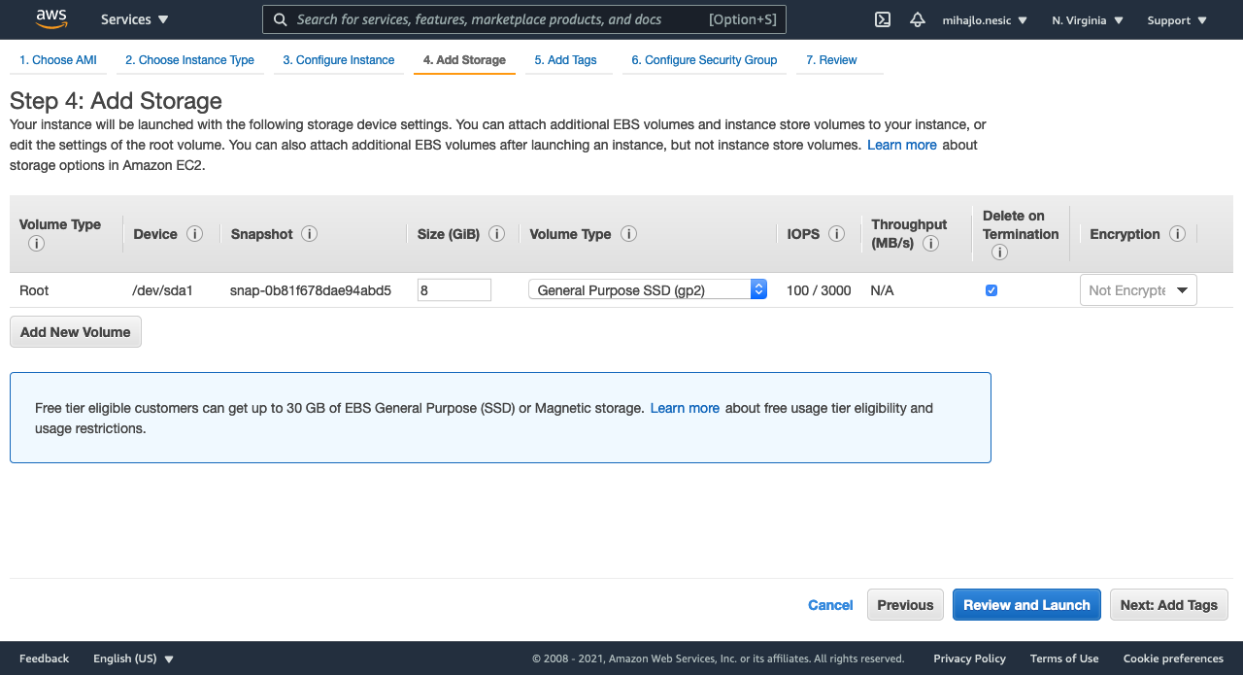Image resolution: width=1243 pixels, height=675 pixels.
Task: Click the Previous button
Action: tap(905, 605)
